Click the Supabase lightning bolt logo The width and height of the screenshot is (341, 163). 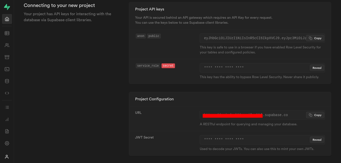click(7, 7)
